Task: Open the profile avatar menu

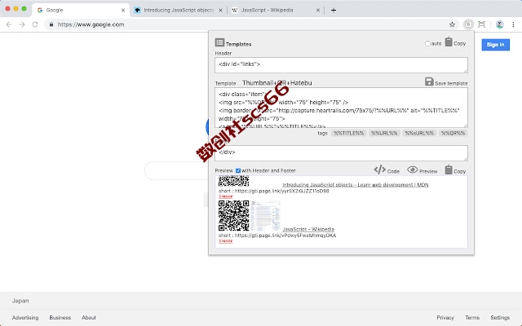Action: pos(499,24)
